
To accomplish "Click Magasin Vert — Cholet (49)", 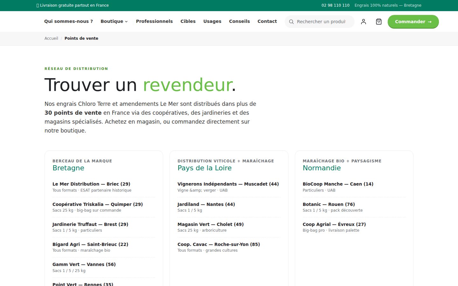I will tap(211, 224).
